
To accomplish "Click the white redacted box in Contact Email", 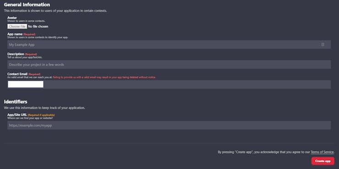I will tap(26, 84).
